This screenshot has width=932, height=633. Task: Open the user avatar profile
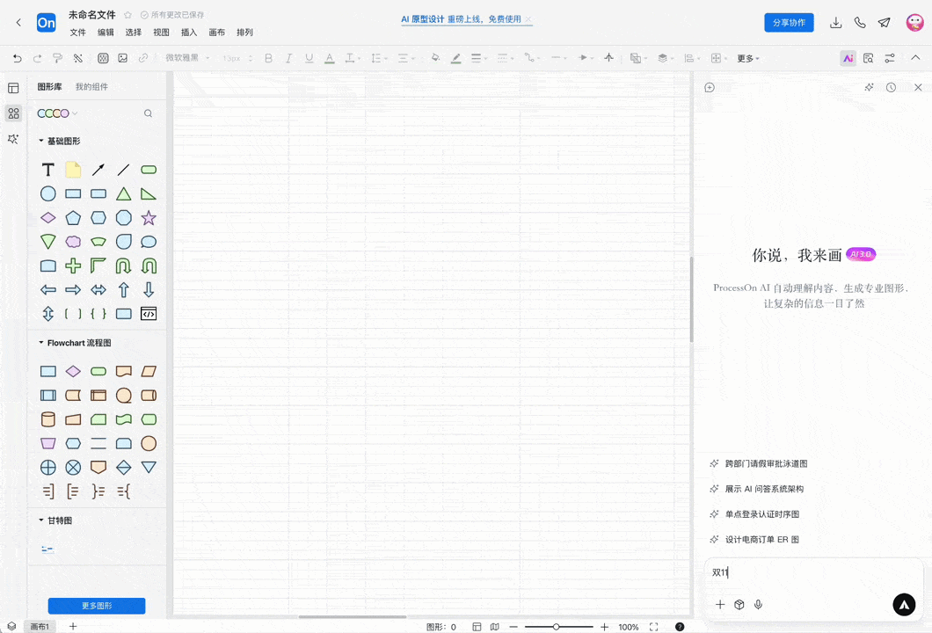pyautogui.click(x=914, y=23)
